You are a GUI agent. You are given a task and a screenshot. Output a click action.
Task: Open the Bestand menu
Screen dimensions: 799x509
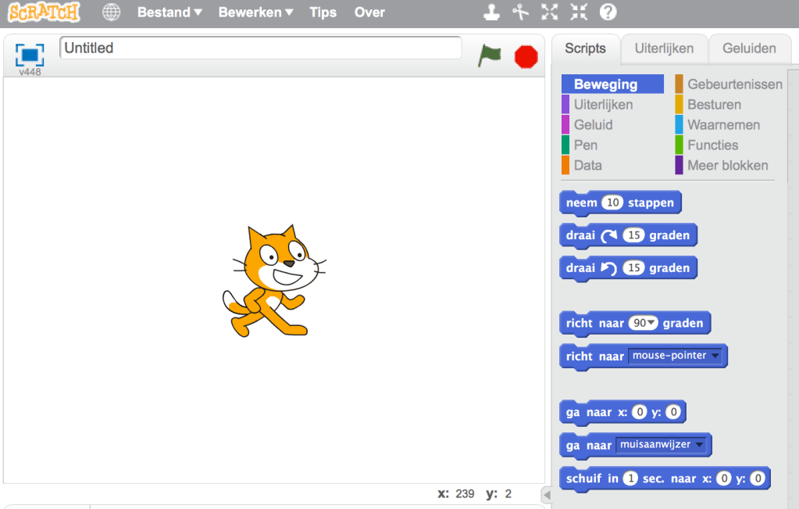(x=169, y=13)
